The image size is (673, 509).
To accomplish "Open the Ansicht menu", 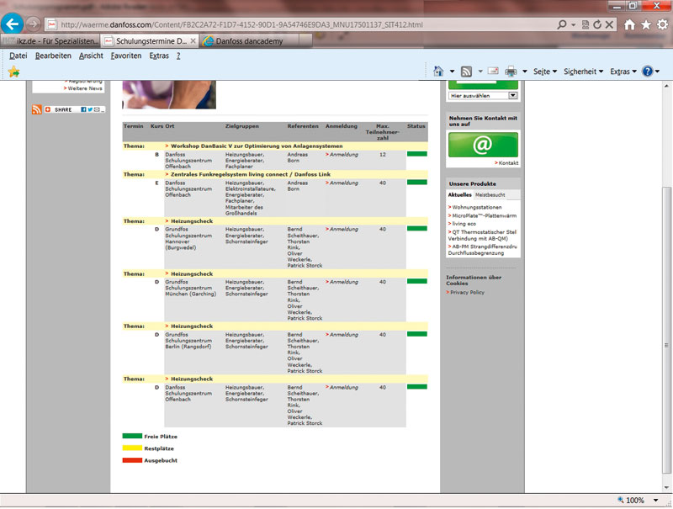I will (91, 56).
